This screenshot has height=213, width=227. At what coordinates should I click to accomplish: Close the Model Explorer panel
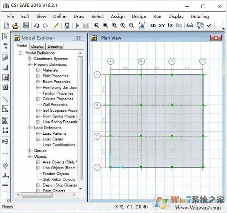(78, 38)
